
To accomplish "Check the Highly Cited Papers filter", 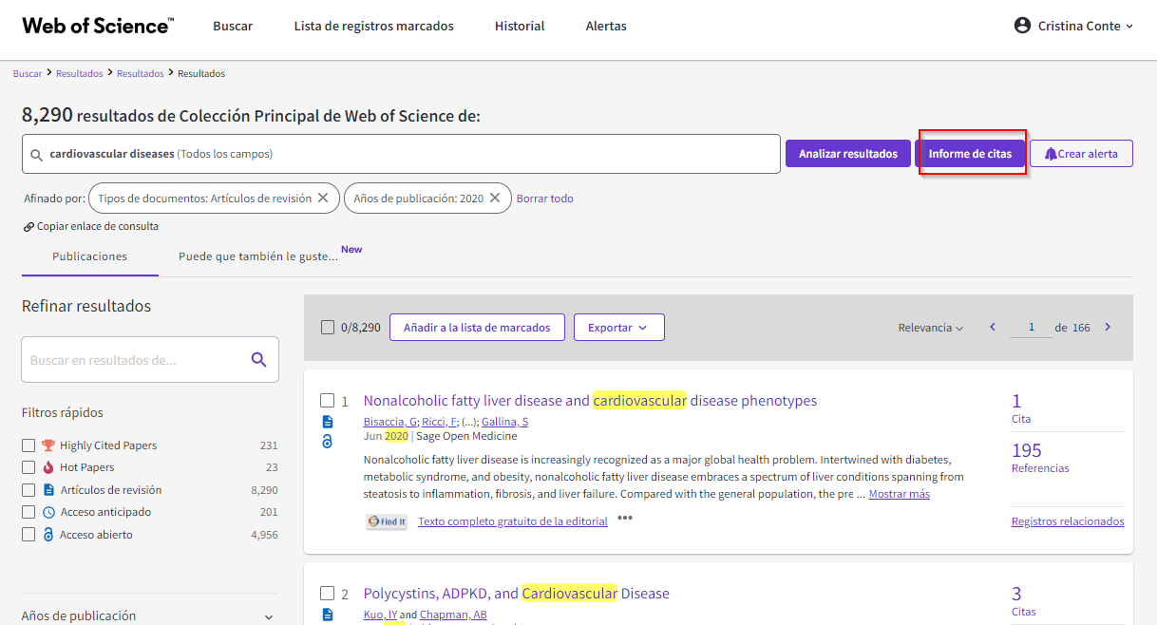I will [28, 445].
